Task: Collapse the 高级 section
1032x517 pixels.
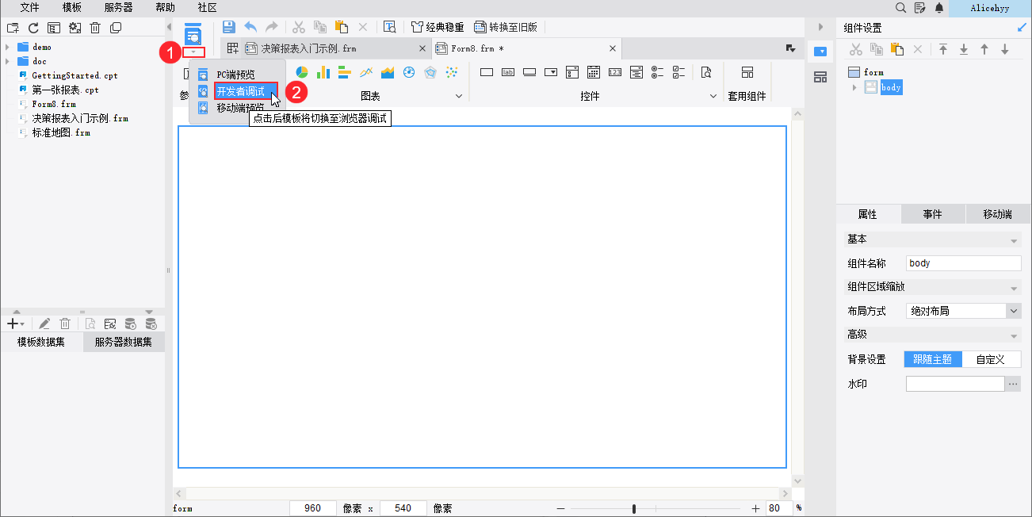Action: (1014, 335)
